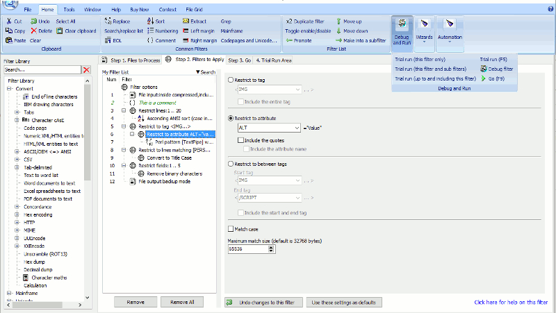Image resolution: width=556 pixels, height=313 pixels.
Task: Switch to 4. Trial Run Area tab
Action: click(274, 60)
